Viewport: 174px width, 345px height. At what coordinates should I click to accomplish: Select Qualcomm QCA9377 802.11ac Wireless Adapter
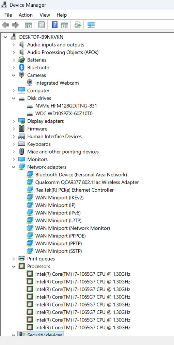[87, 182]
